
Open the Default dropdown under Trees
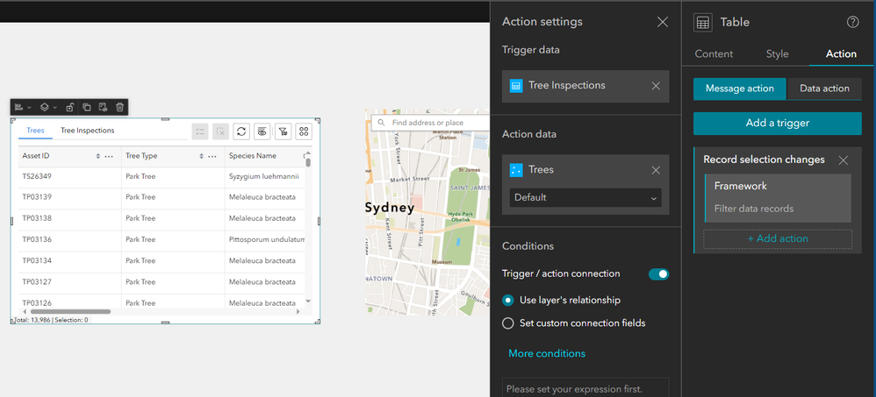click(x=585, y=198)
